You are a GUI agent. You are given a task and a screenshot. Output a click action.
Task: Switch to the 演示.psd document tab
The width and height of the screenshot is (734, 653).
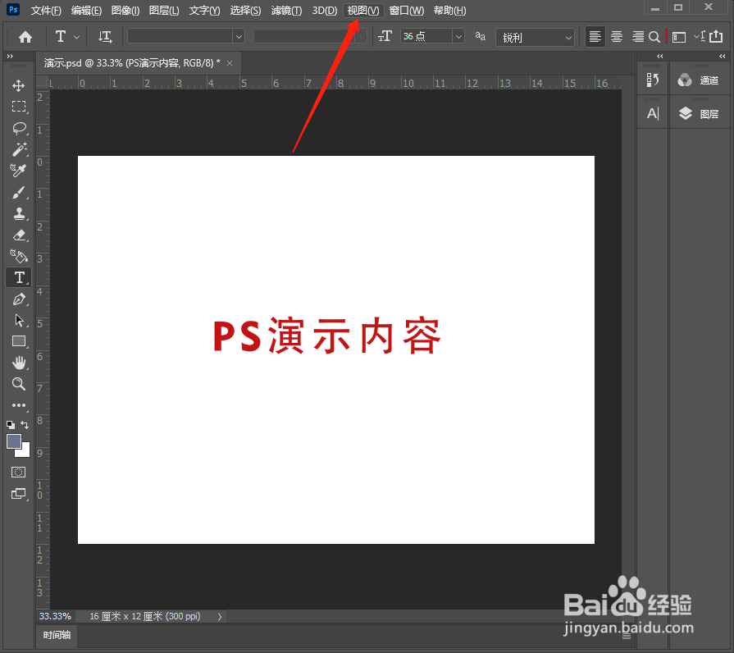coord(132,62)
